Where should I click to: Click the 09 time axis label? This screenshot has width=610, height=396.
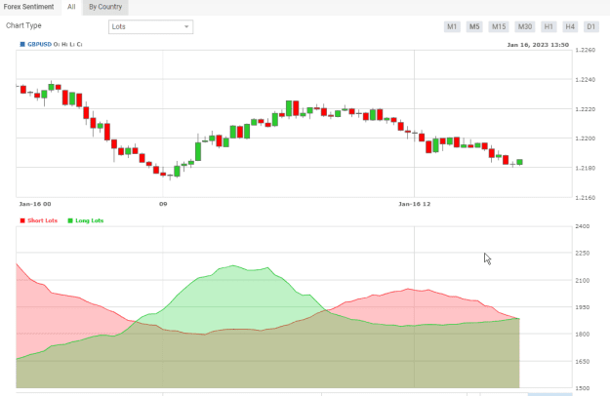163,204
